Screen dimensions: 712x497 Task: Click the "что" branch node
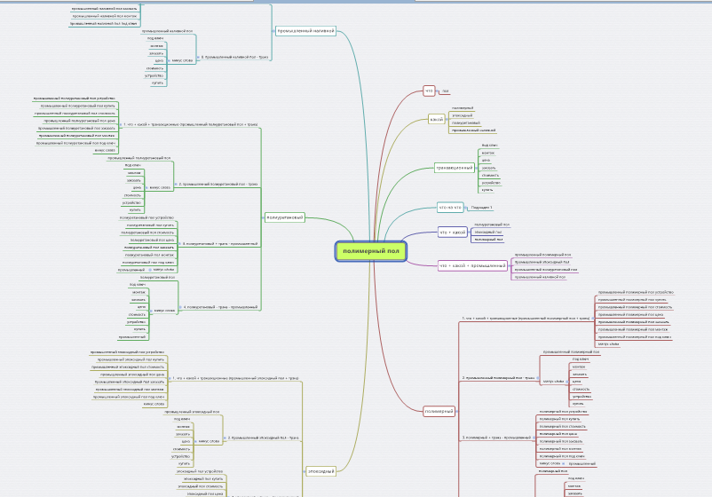pyautogui.click(x=429, y=91)
